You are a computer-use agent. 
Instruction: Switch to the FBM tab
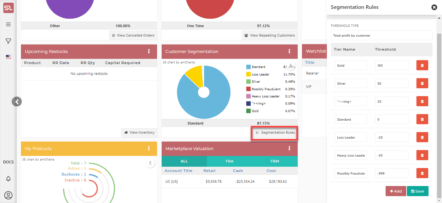coord(275,161)
